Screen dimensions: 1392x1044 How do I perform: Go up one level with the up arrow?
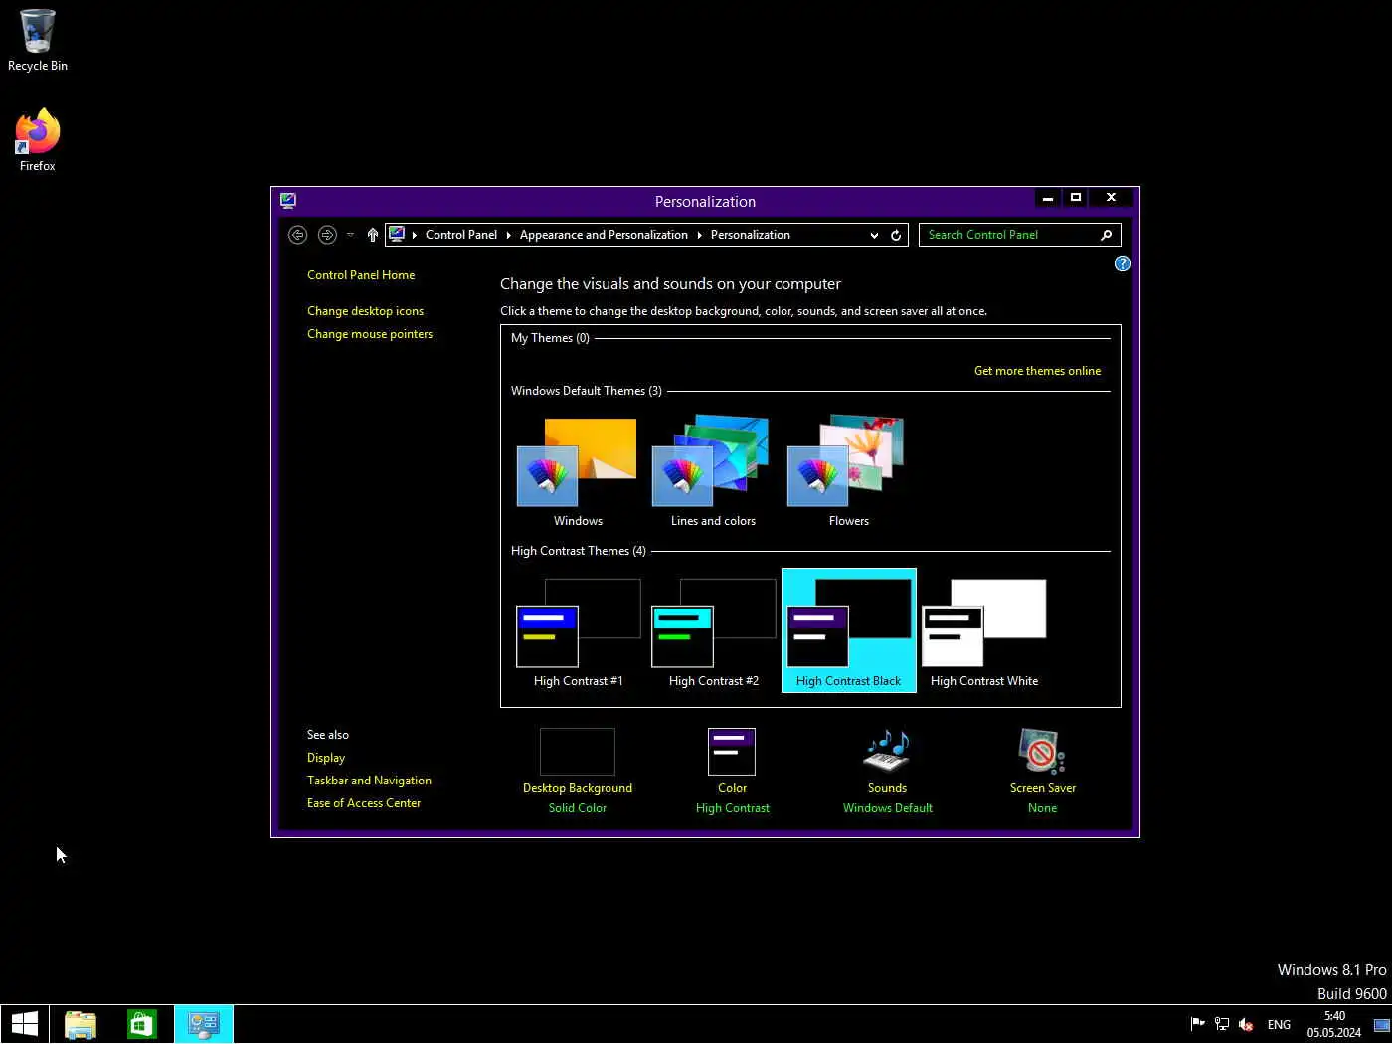[373, 235]
